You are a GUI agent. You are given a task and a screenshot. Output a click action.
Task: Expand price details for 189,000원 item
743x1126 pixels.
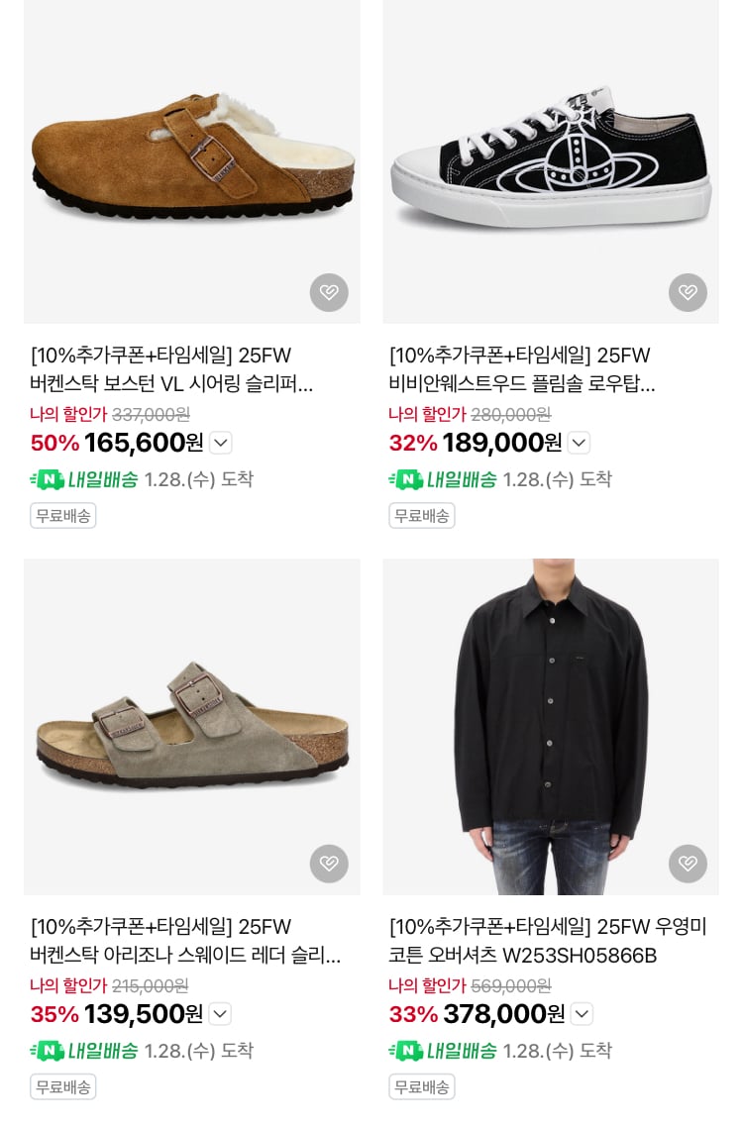pyautogui.click(x=580, y=443)
